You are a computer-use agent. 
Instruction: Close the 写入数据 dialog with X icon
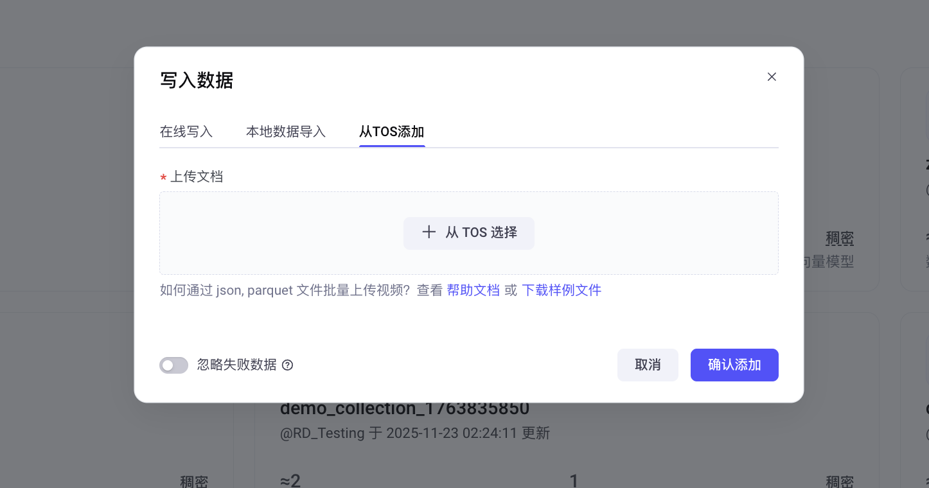(772, 77)
